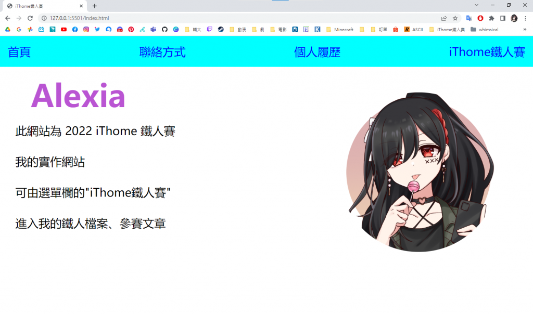Expand the whimsical bookmarks folder
The height and width of the screenshot is (315, 533).
click(485, 30)
